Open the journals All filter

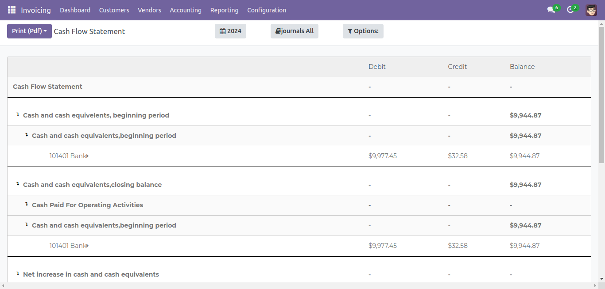pyautogui.click(x=294, y=31)
